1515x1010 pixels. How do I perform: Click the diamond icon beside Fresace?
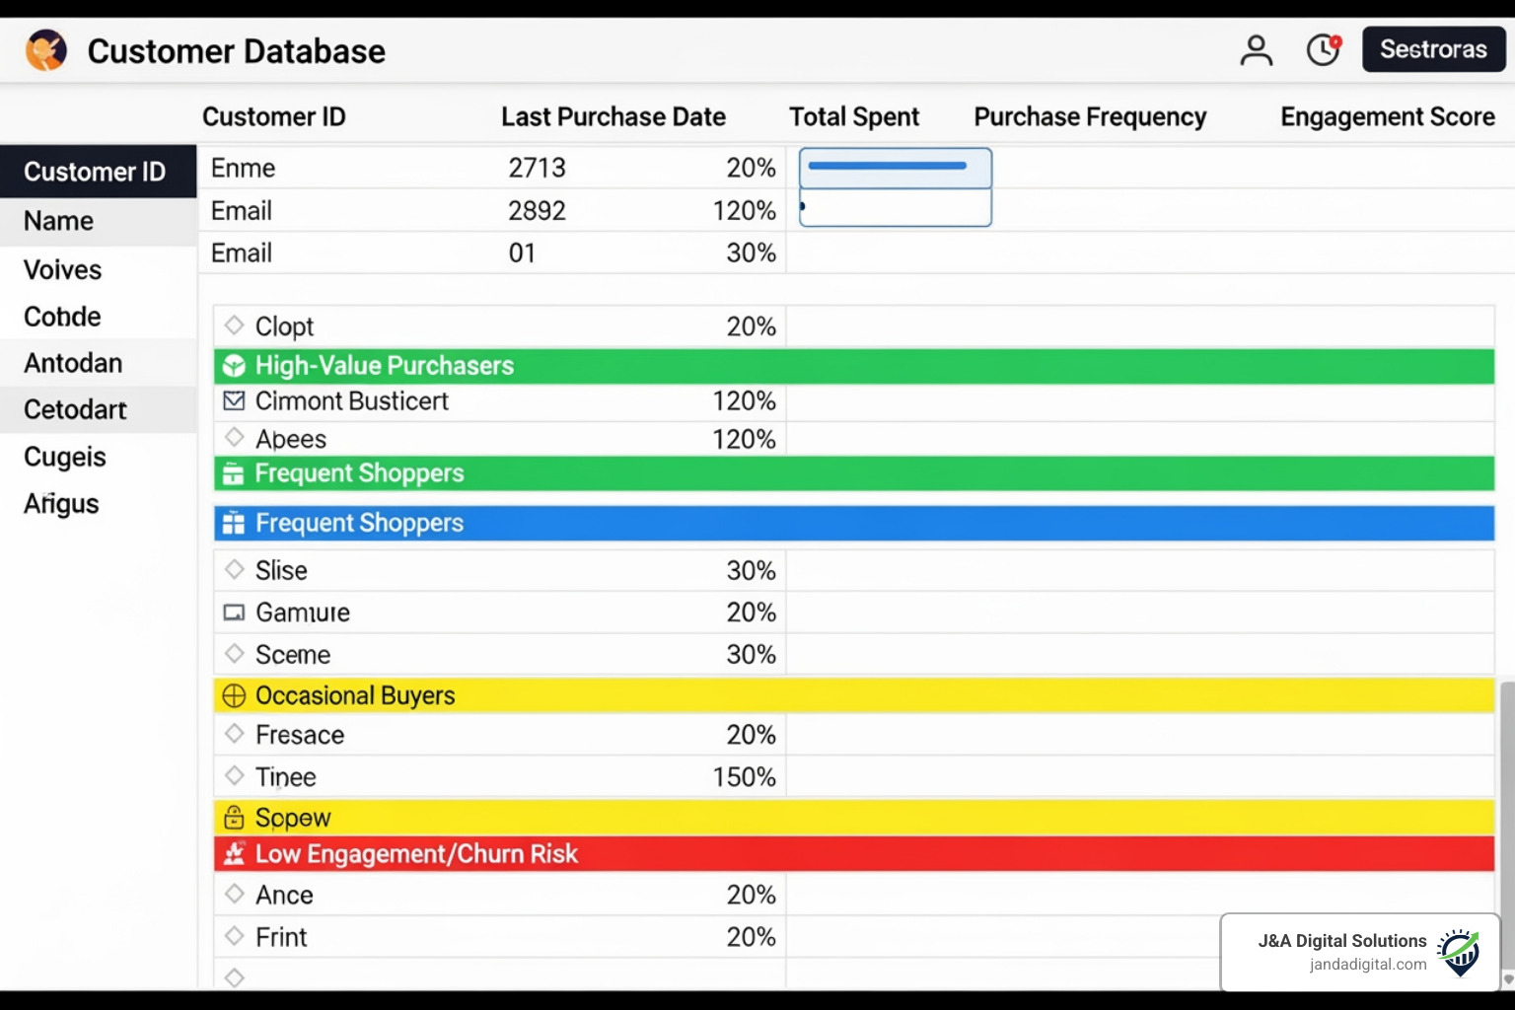click(x=234, y=733)
